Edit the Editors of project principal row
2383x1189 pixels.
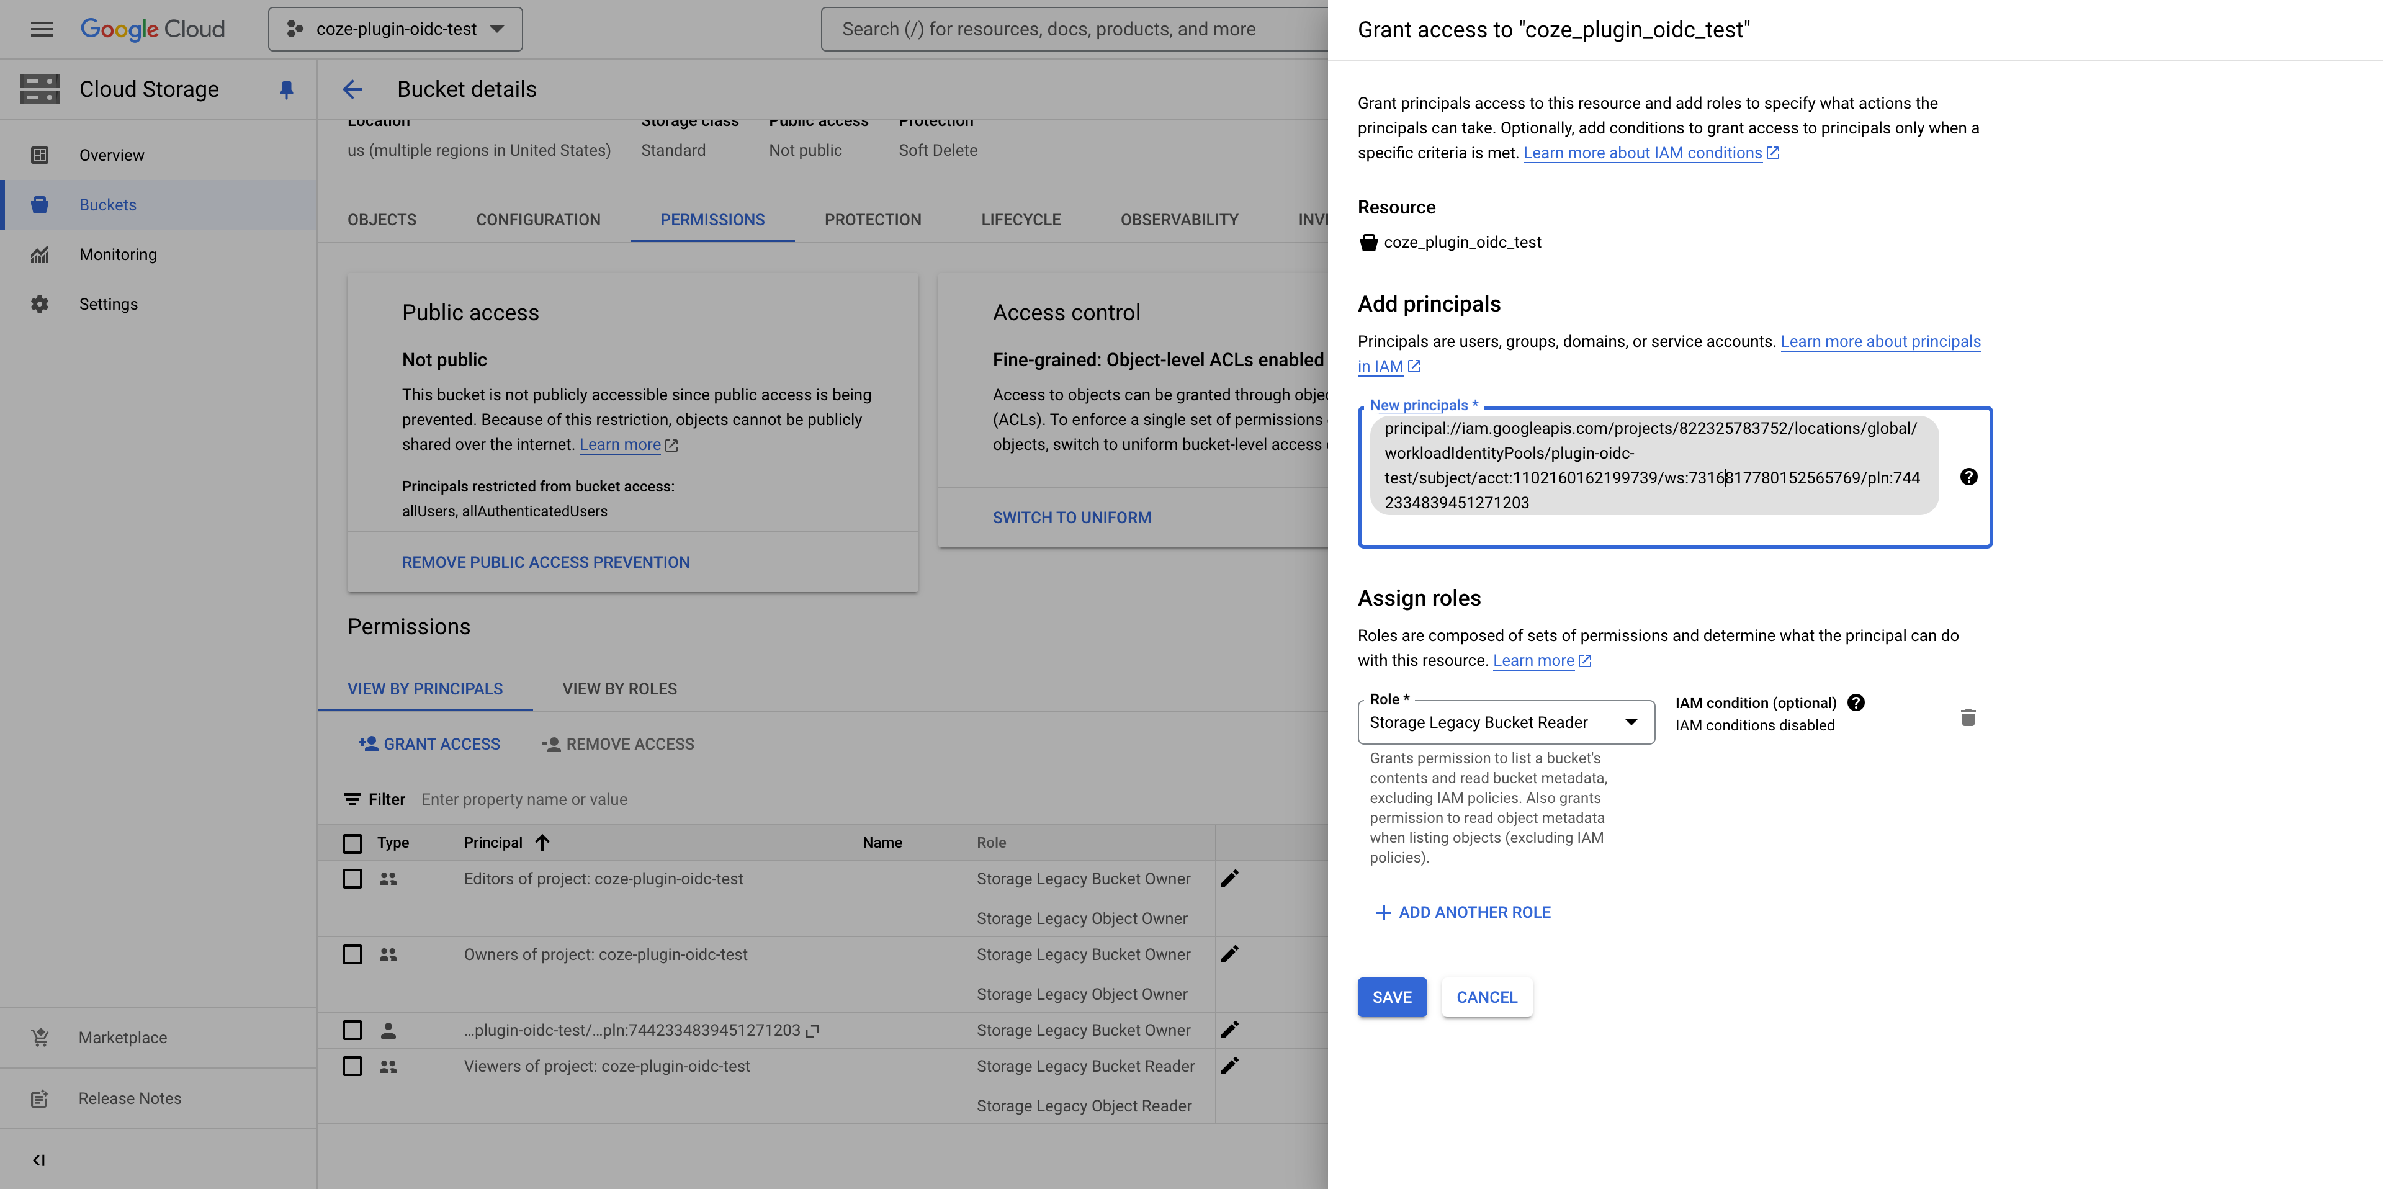(1229, 878)
